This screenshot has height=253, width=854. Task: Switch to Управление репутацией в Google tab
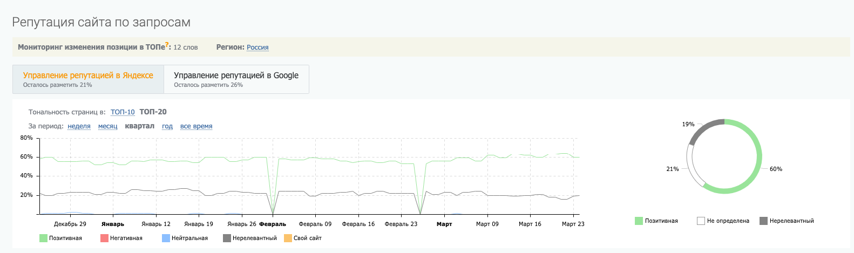tap(236, 79)
